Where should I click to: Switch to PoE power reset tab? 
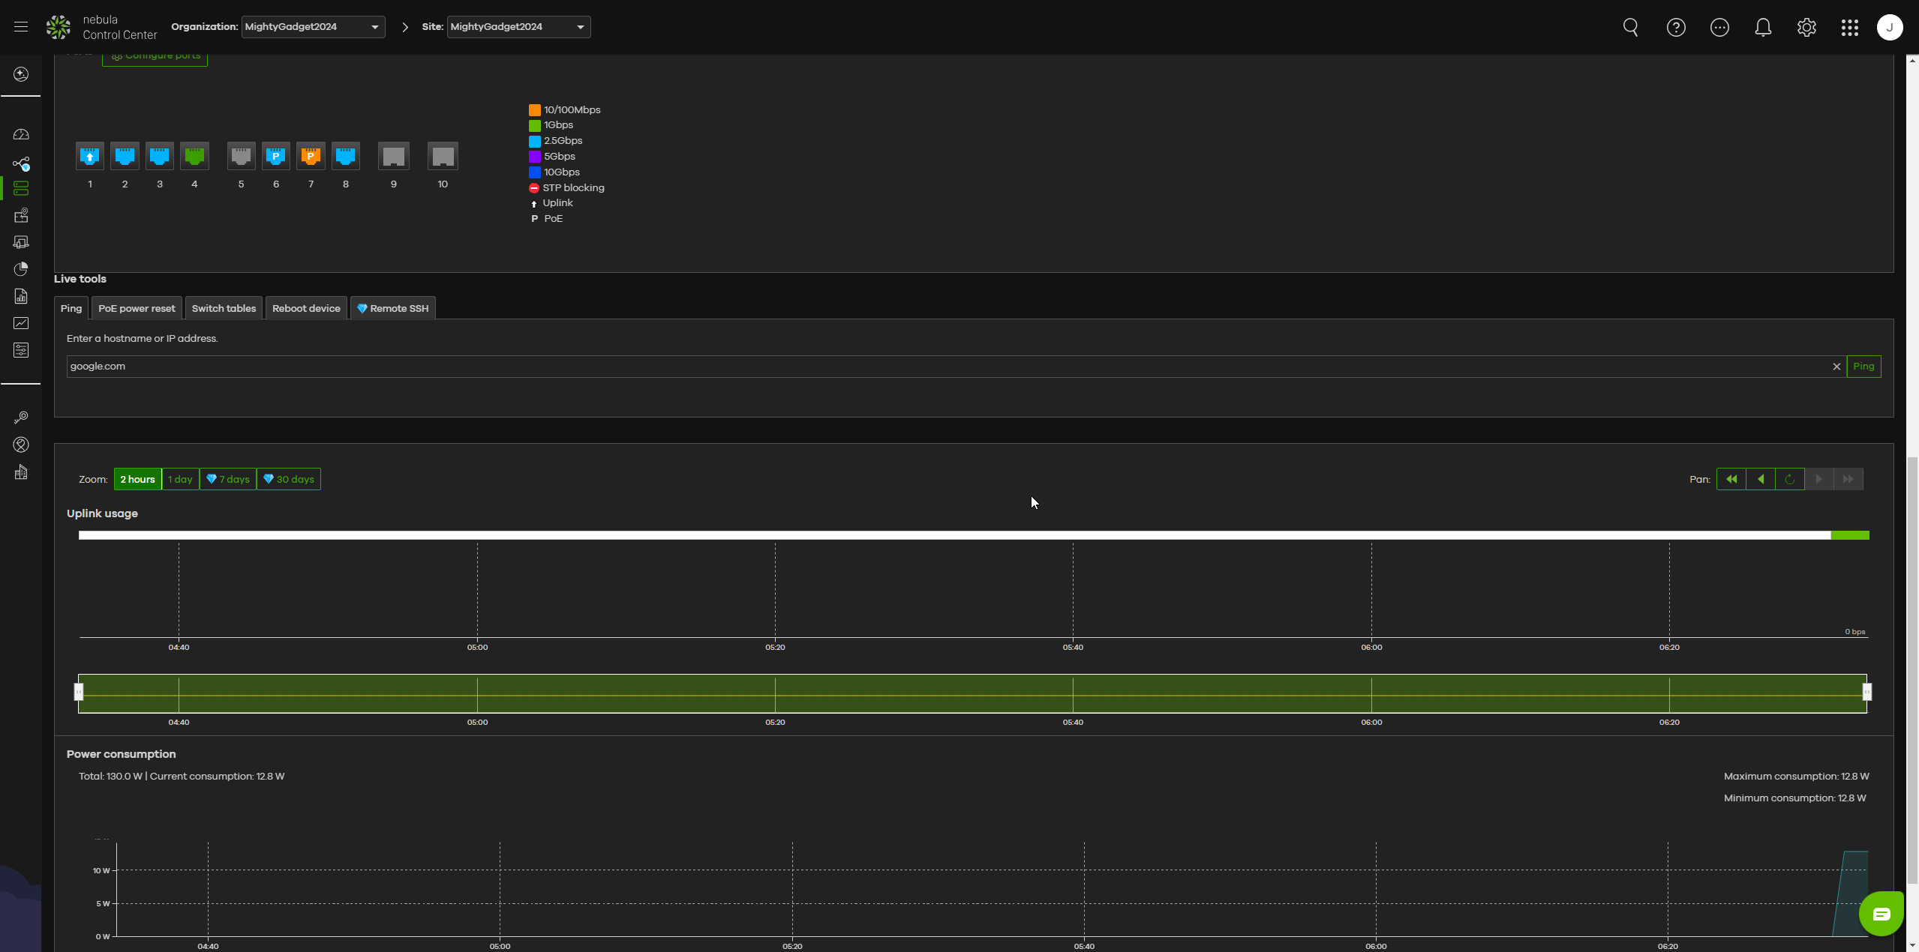tap(137, 308)
